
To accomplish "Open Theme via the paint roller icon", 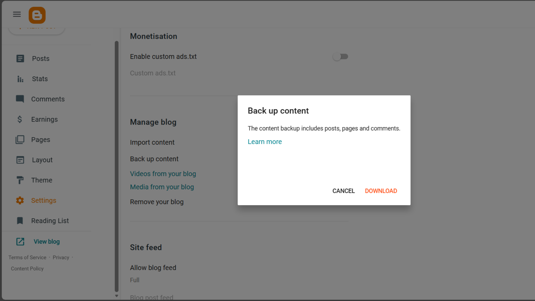I will click(20, 180).
